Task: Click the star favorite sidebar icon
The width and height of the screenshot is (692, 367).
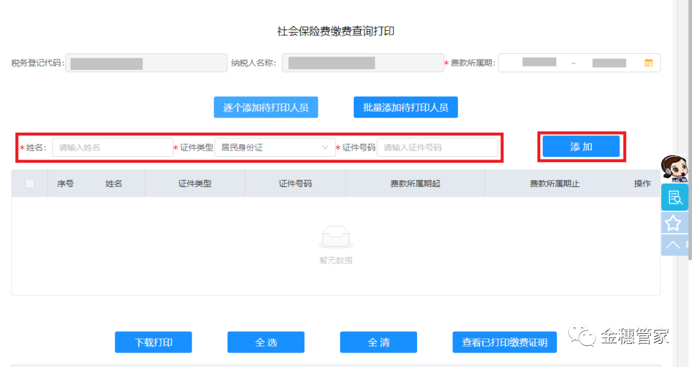Action: [x=673, y=223]
